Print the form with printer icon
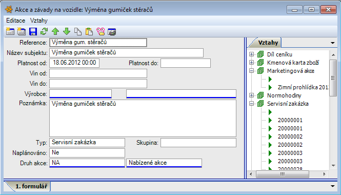This screenshot has height=195, width=341. coord(112,31)
